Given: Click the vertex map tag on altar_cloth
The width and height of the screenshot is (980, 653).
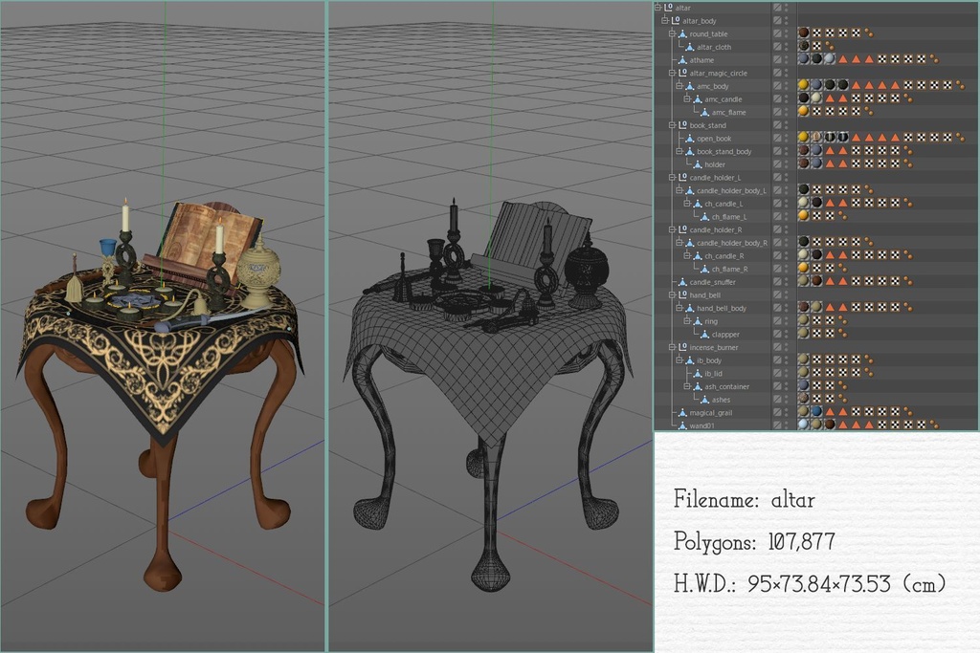Looking at the screenshot, I should [x=830, y=46].
